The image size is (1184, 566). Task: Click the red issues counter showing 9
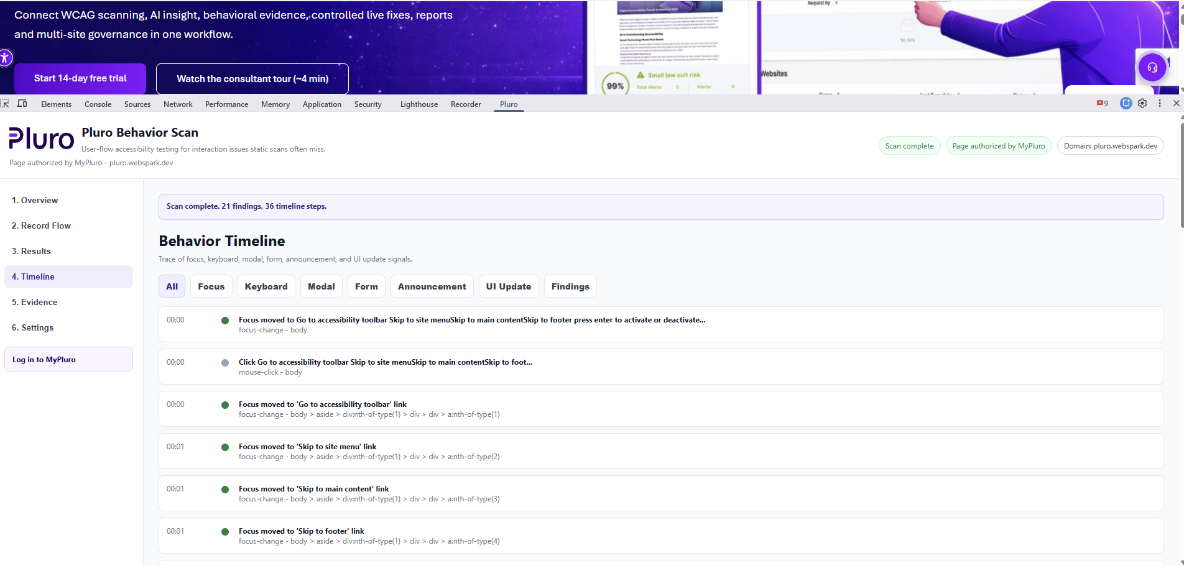[1103, 104]
